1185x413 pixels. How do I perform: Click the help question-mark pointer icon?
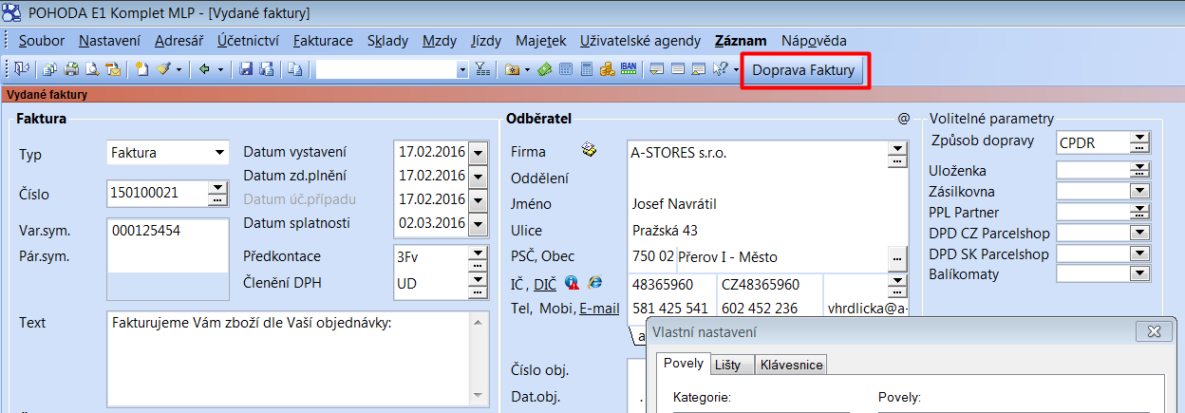(719, 69)
